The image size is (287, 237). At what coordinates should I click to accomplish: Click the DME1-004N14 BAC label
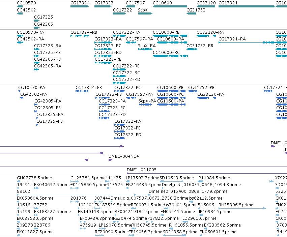pyautogui.click(x=124, y=156)
